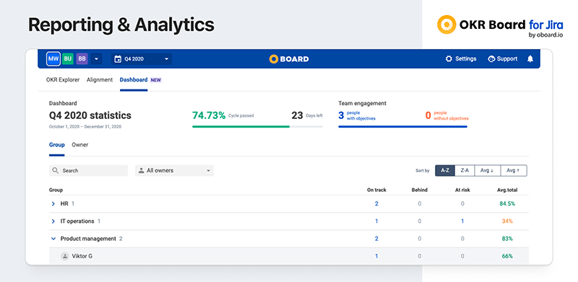The width and height of the screenshot is (578, 282).
Task: Open the All owners dropdown
Action: click(174, 170)
